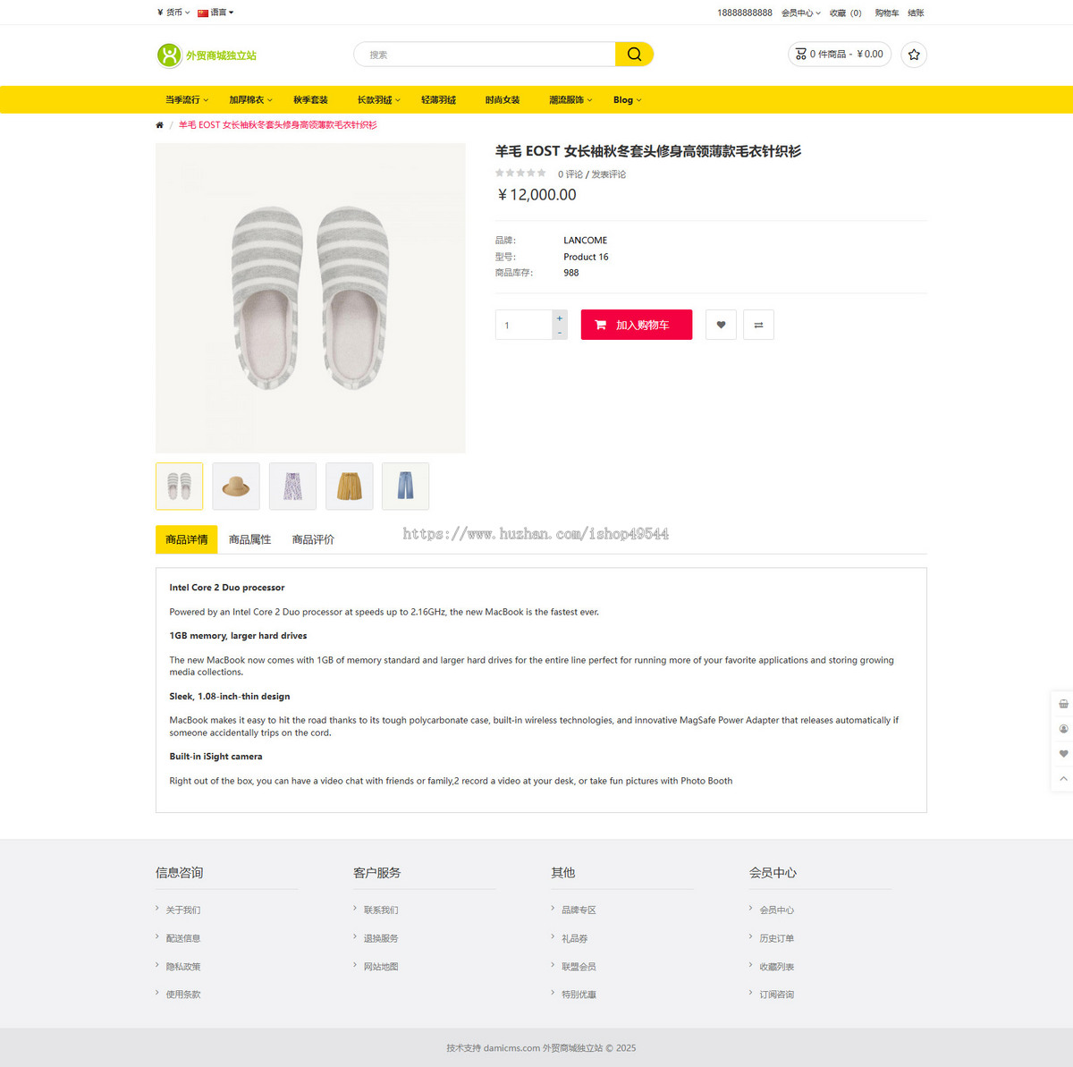Screen dimensions: 1073x1067
Task: Click the search input field
Action: coord(485,55)
